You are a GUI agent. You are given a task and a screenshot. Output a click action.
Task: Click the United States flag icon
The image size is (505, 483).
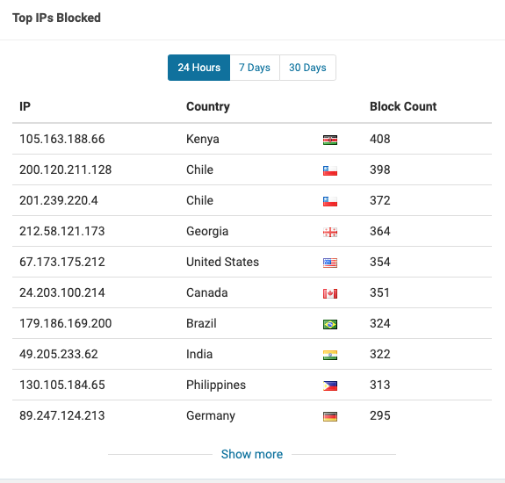330,263
